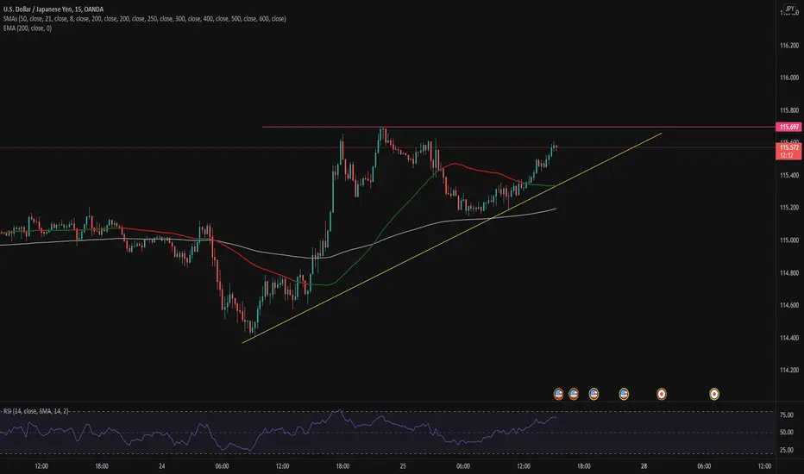Viewport: 804px width, 474px height.
Task: Click the 25.00 RSI axis value
Action: click(787, 450)
